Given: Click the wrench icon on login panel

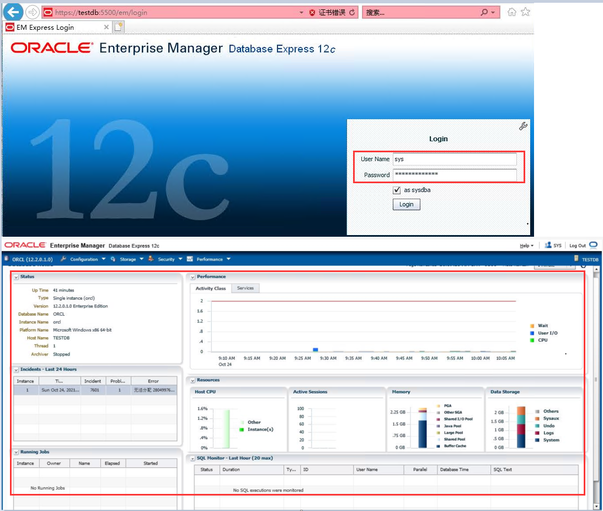Looking at the screenshot, I should [x=523, y=126].
